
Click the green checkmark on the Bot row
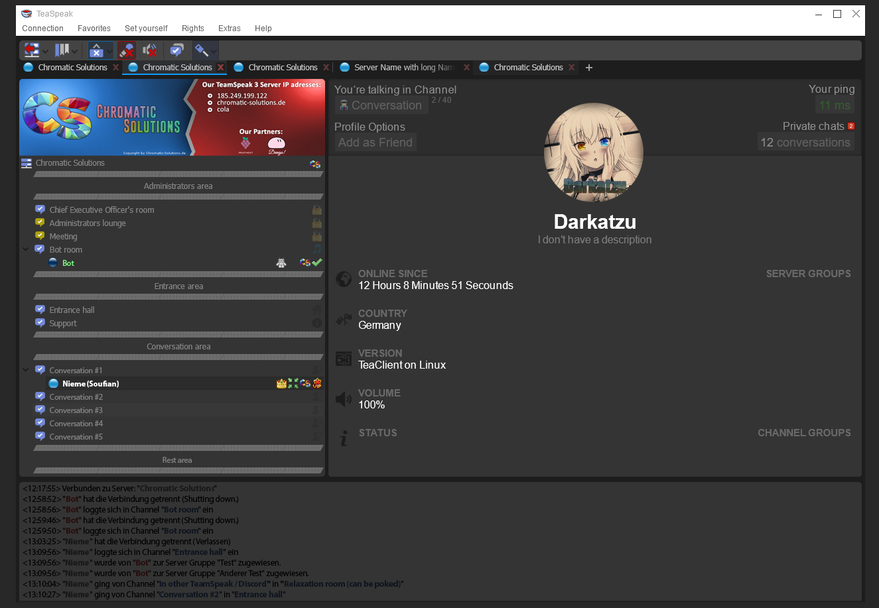point(317,263)
